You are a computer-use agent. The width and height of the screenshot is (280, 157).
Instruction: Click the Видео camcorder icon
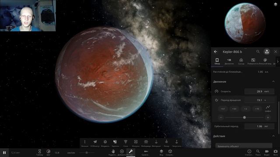[x=267, y=152]
